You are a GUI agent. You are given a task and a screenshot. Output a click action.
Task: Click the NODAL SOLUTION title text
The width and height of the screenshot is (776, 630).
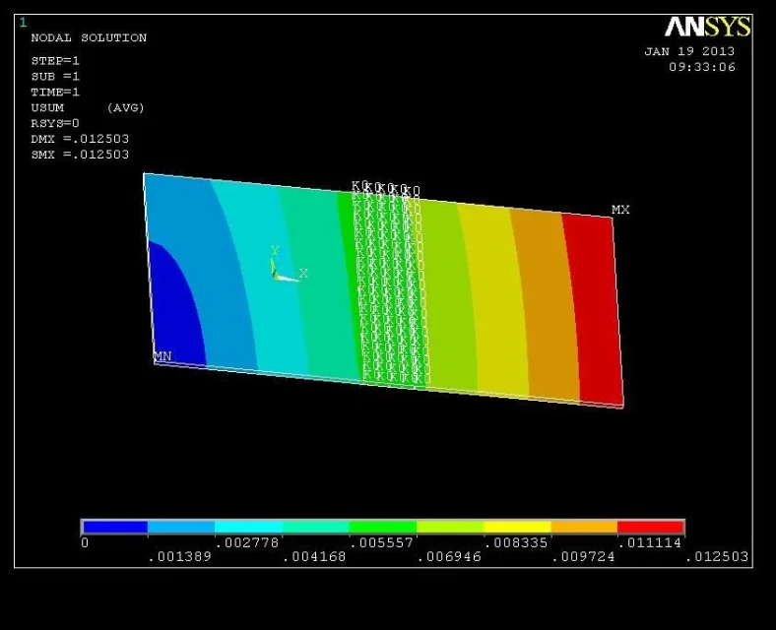[89, 37]
